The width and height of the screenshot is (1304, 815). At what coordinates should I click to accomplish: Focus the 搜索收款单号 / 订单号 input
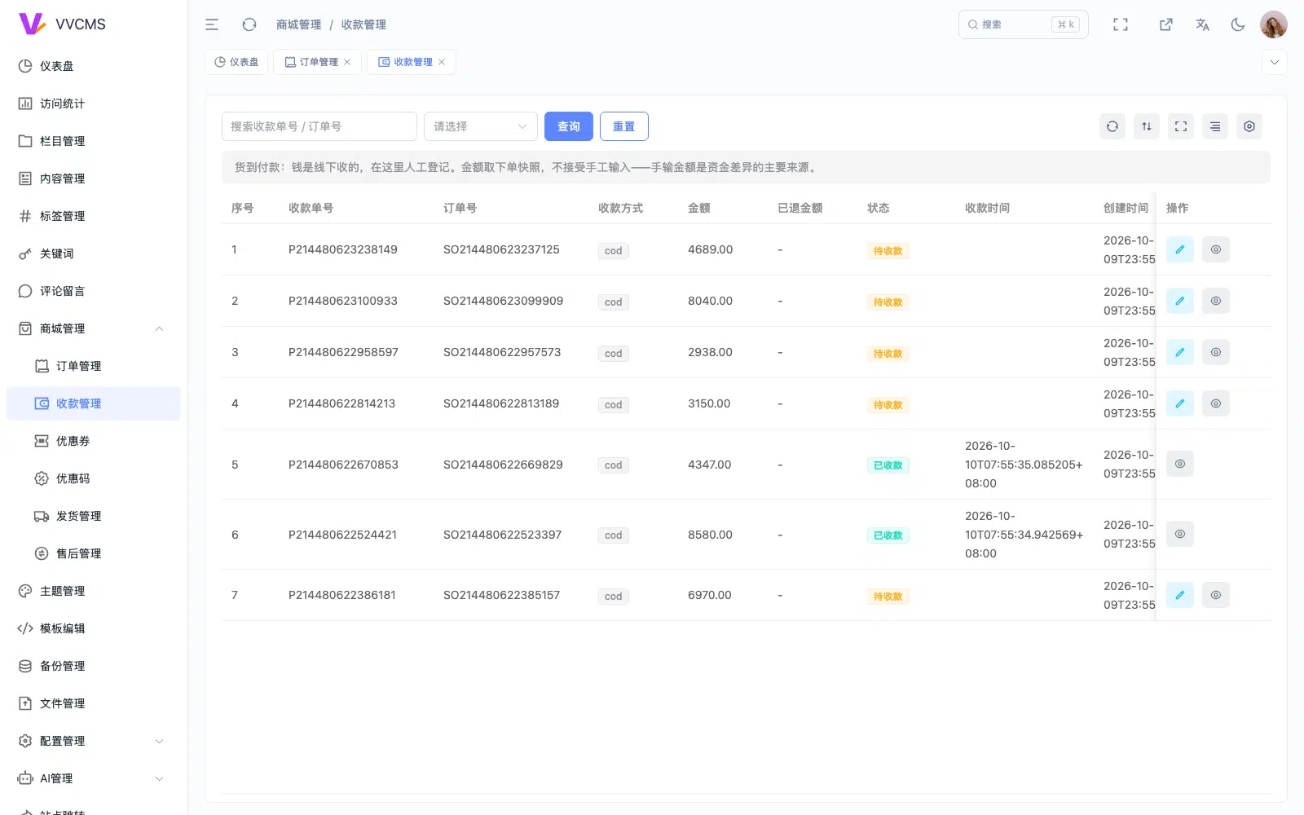pyautogui.click(x=319, y=126)
